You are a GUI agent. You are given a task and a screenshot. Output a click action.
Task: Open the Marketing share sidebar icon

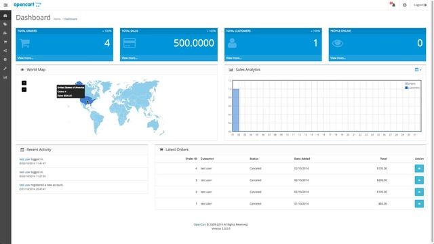[x=5, y=51]
